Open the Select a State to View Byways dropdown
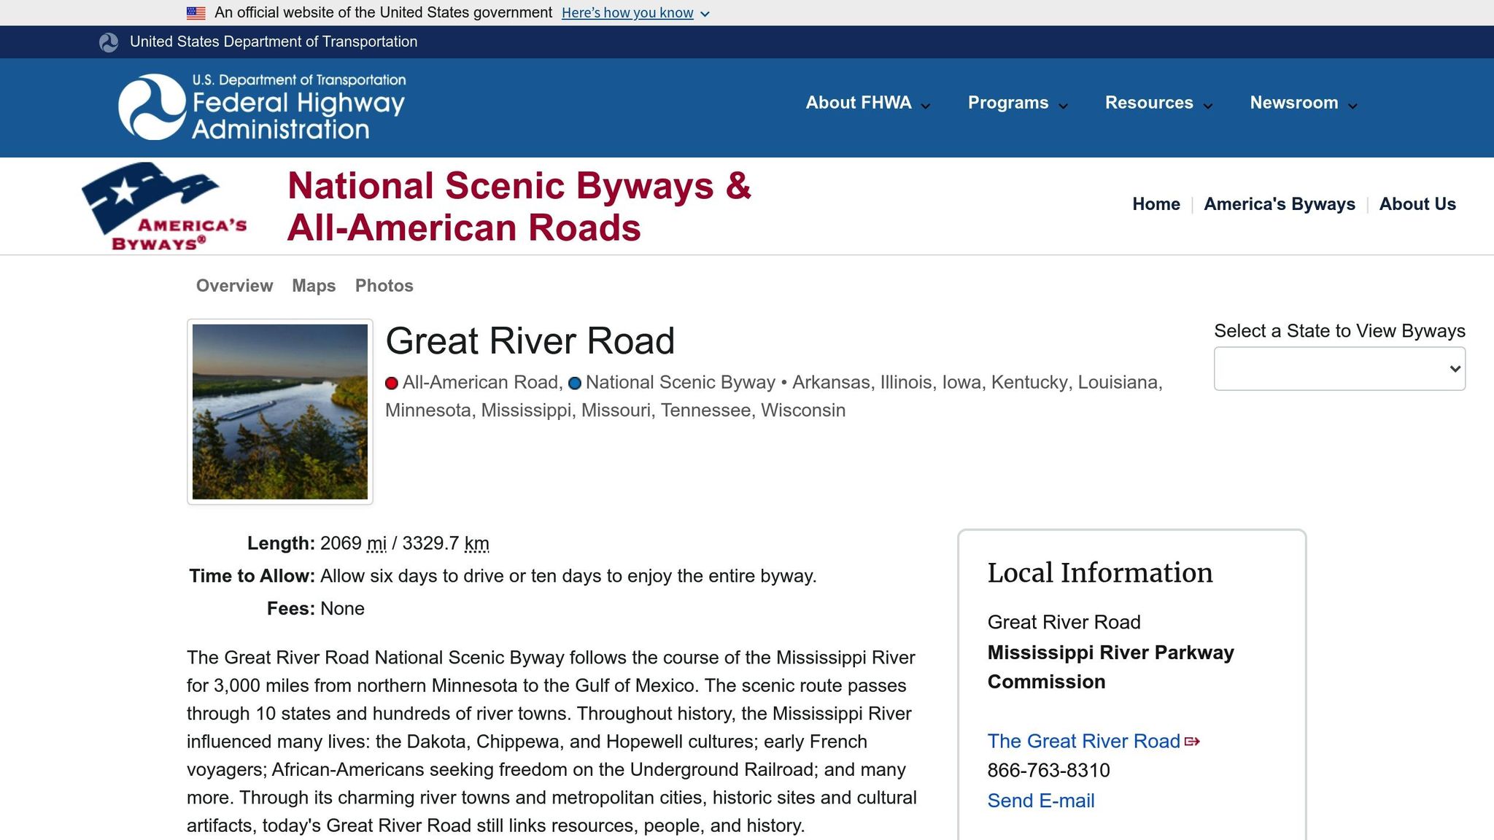1494x840 pixels. pos(1338,368)
